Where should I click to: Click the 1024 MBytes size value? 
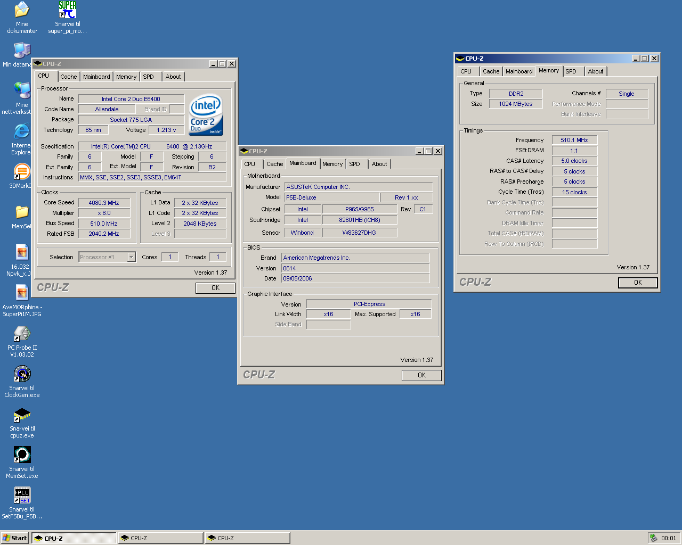point(516,104)
